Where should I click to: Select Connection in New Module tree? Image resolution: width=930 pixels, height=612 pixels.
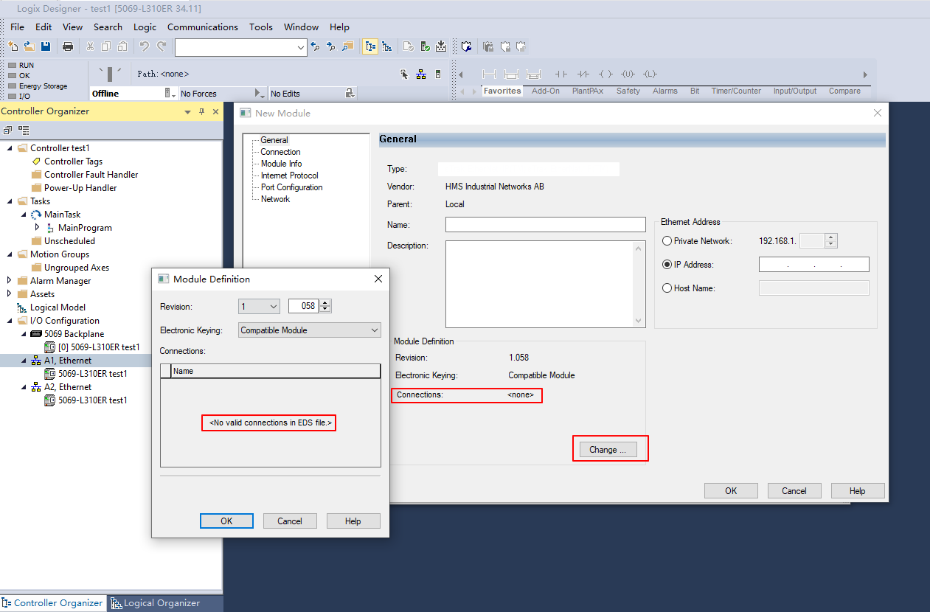[x=280, y=152]
